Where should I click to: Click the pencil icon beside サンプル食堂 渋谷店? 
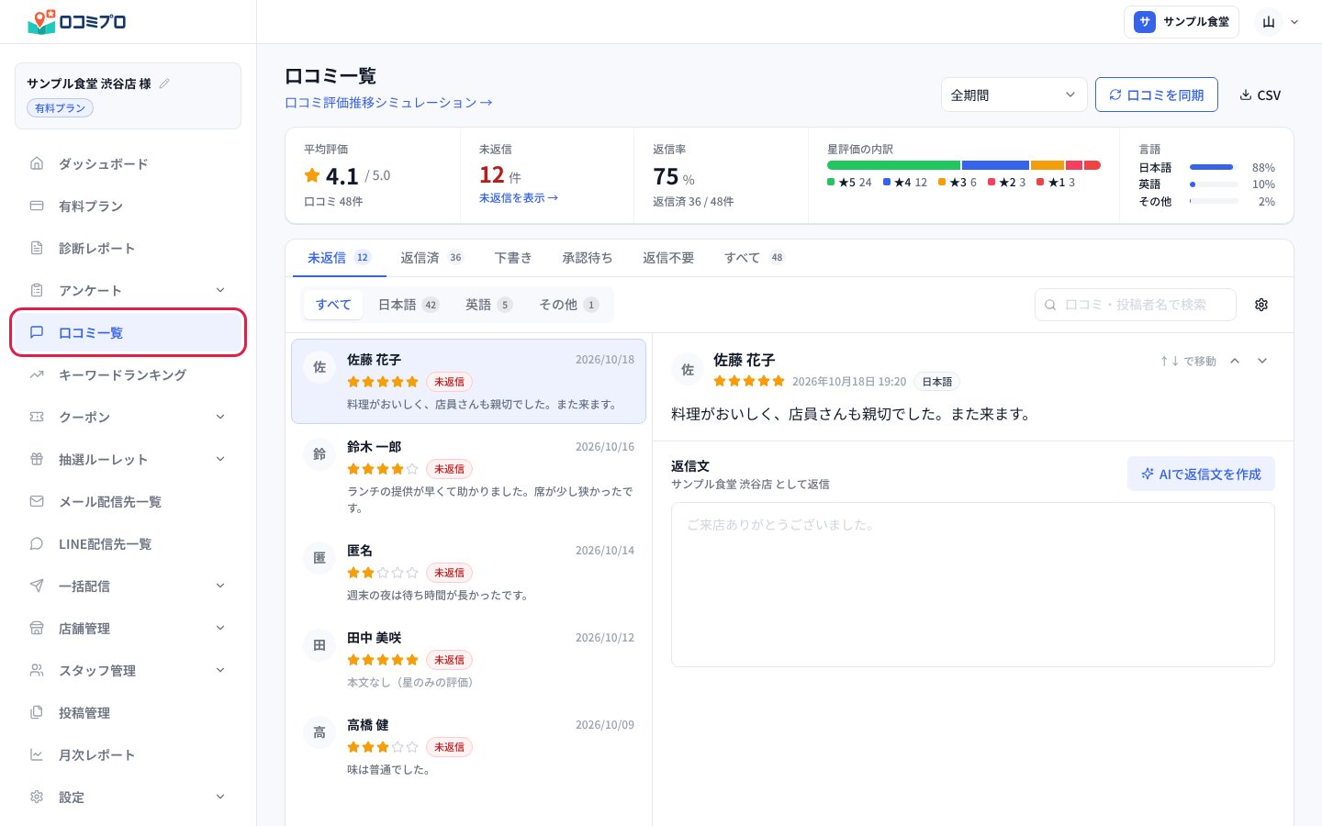[x=165, y=84]
